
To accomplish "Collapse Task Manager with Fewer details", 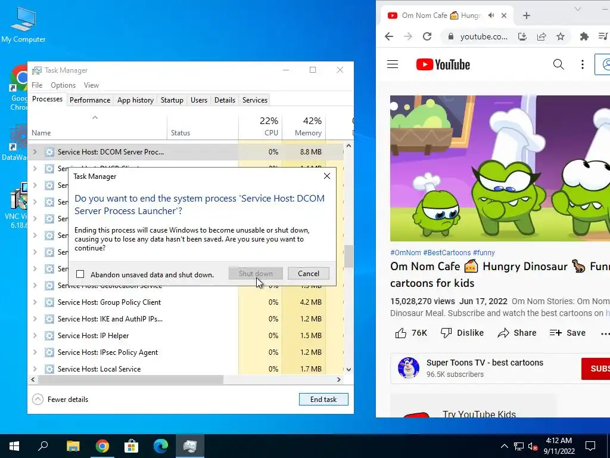I will pos(60,399).
